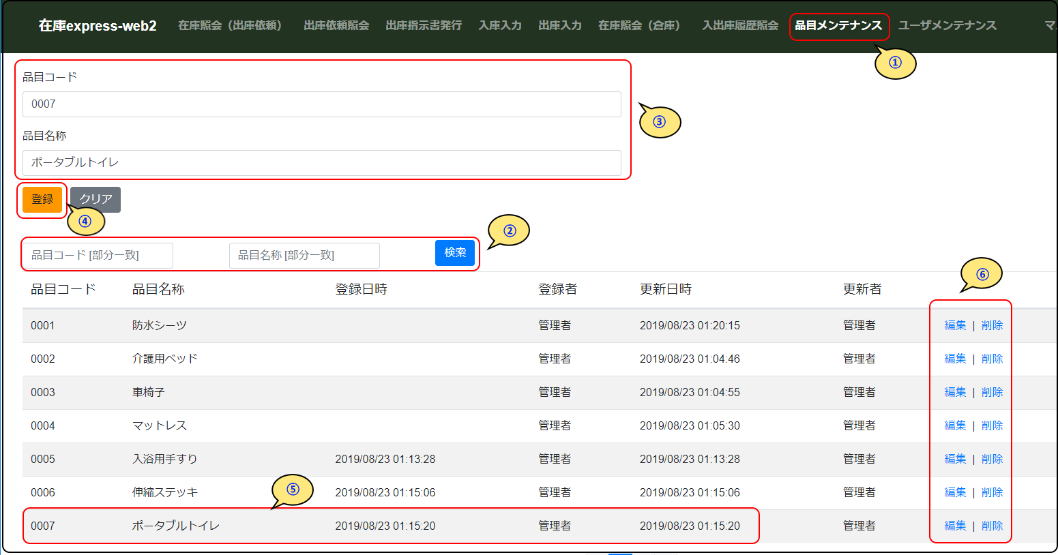Focus the 品目コード input containing 0007

tap(321, 104)
